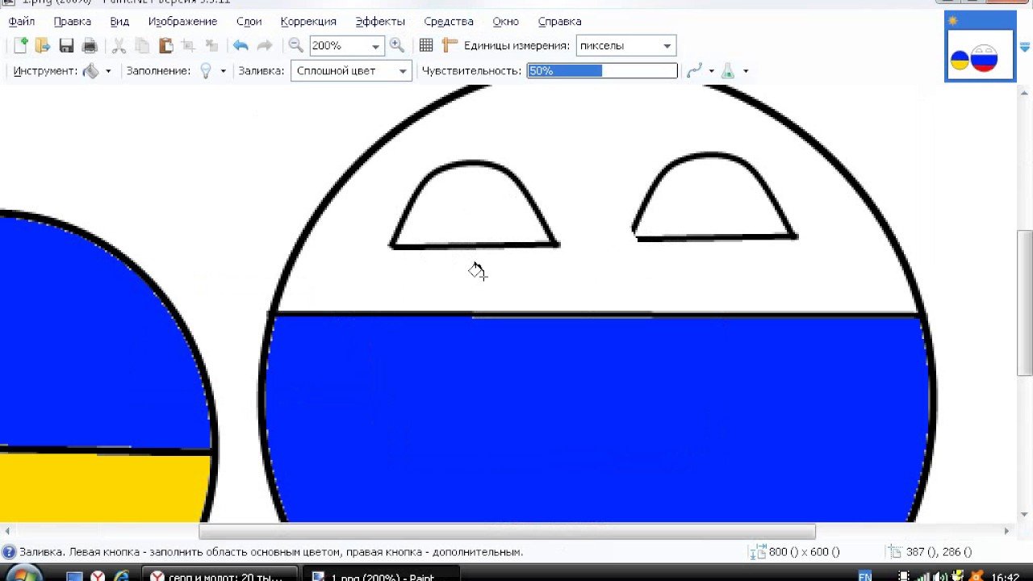1033x581 pixels.
Task: Click the Zoom in magnifier
Action: coord(396,46)
